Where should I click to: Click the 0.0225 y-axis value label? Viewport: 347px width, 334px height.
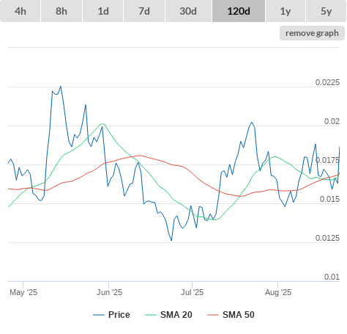pos(327,82)
